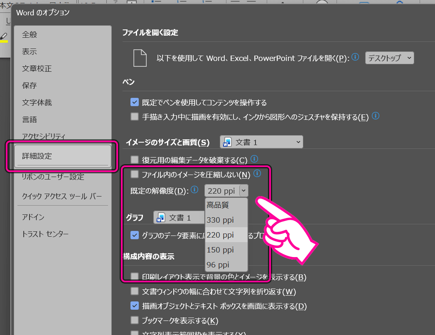
Task: Enable 手描き入力中に描画を有効にし checkbox
Action: (x=135, y=117)
